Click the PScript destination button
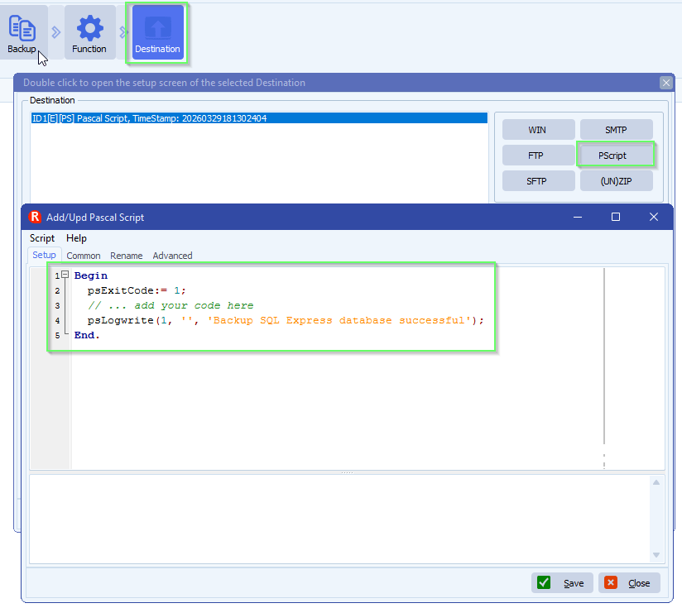The width and height of the screenshot is (682, 608). (x=615, y=156)
